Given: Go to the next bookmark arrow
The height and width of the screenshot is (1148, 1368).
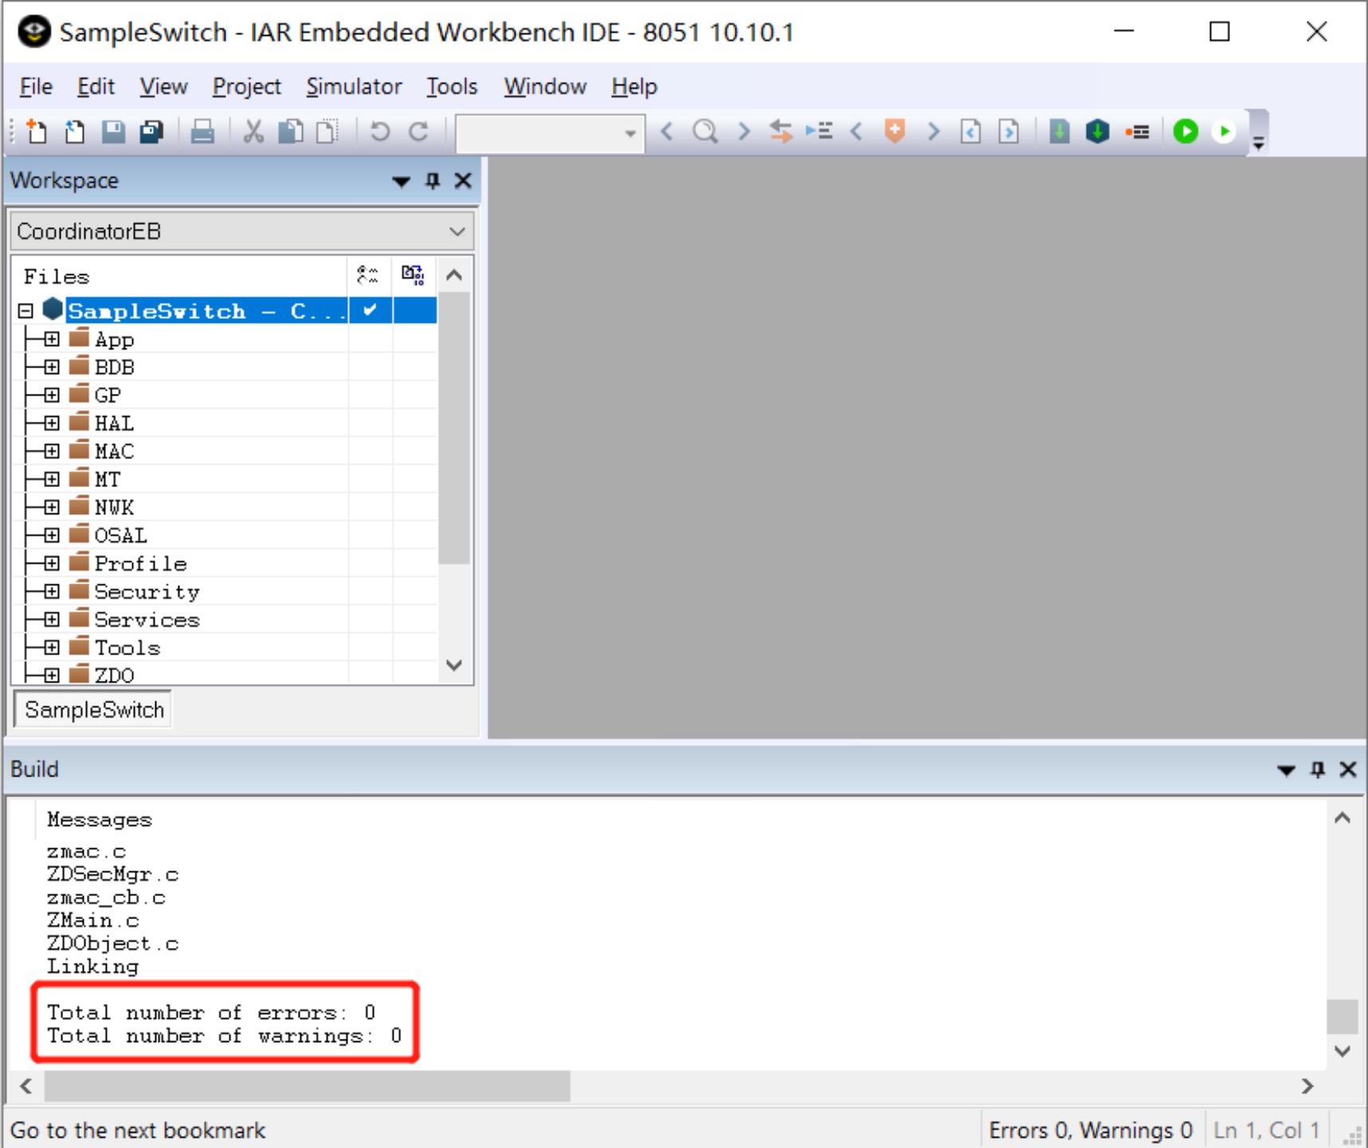Looking at the screenshot, I should pos(933,131).
